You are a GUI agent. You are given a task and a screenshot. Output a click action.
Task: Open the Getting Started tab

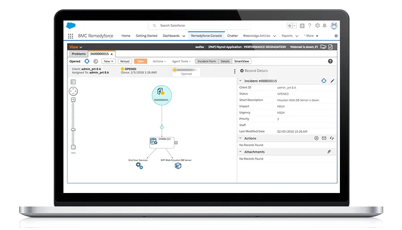pyautogui.click(x=147, y=36)
